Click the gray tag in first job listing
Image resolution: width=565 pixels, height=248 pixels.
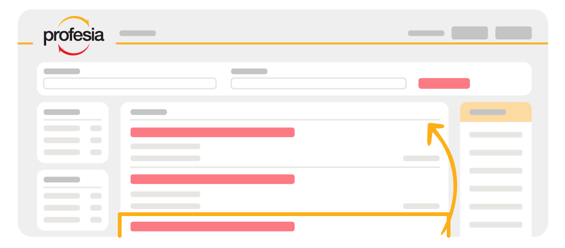coord(421,158)
